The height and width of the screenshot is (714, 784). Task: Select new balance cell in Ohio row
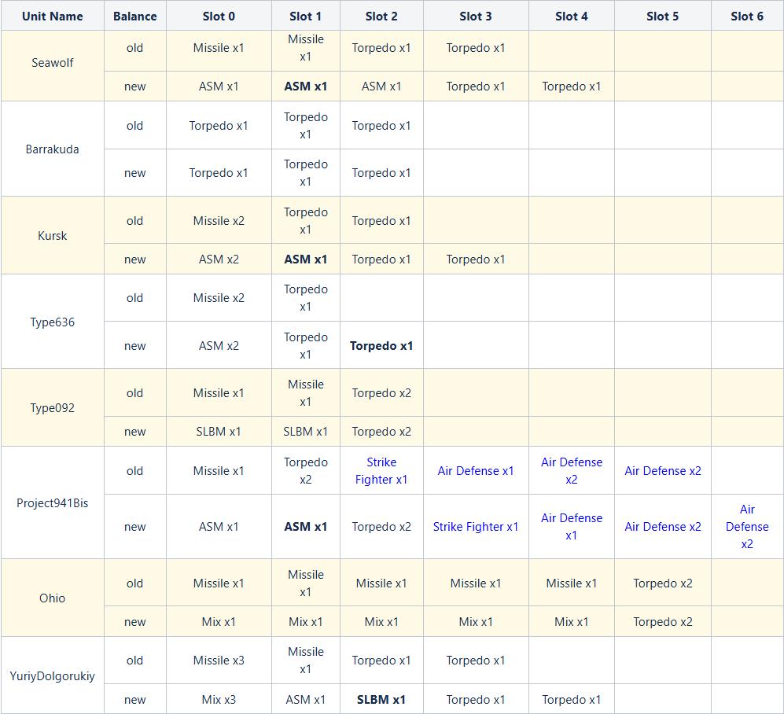click(x=135, y=621)
